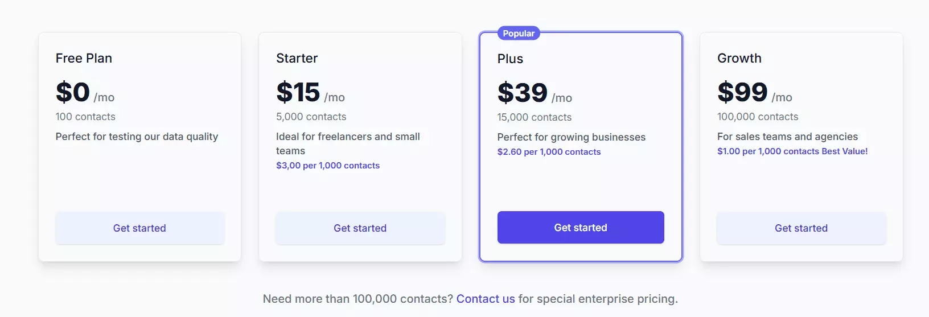Select the Starter plan title
This screenshot has width=929, height=317.
coord(297,58)
